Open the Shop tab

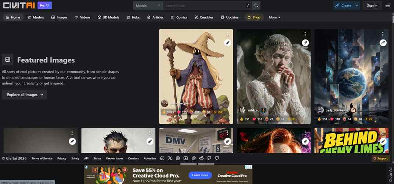tap(254, 17)
